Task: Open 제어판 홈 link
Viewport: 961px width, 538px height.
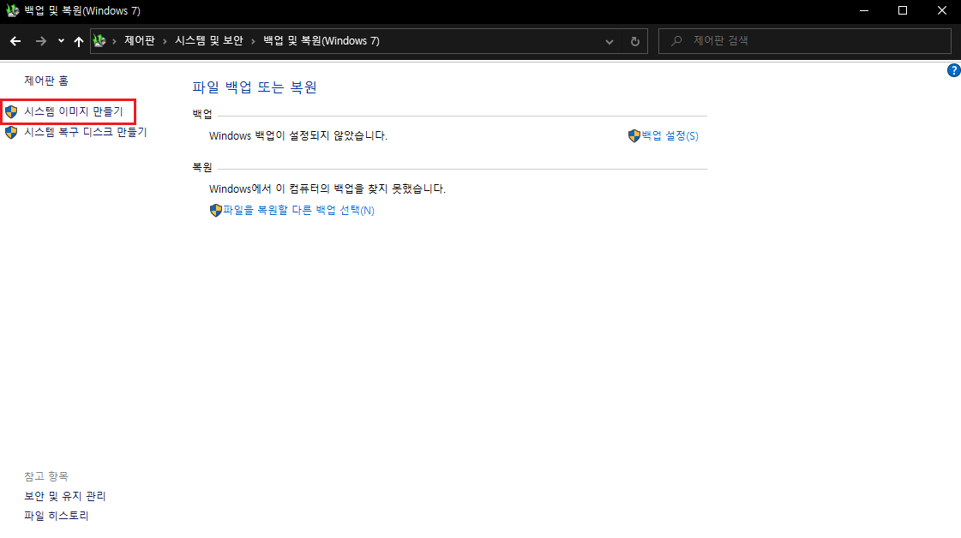Action: pyautogui.click(x=46, y=81)
